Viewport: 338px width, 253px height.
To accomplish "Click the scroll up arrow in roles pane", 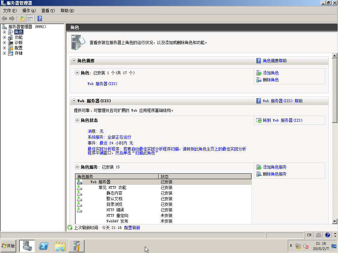I will (x=335, y=56).
